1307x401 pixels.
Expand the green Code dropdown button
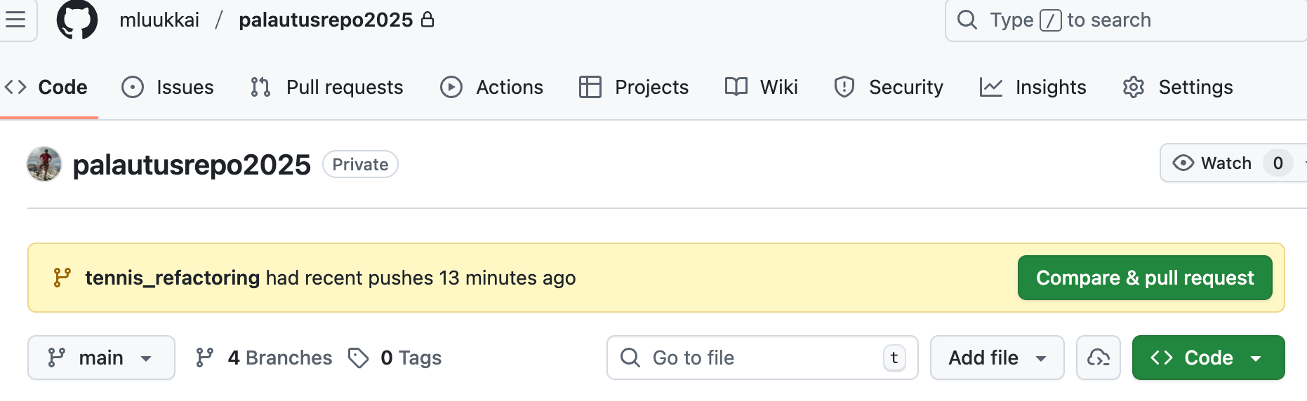pos(1208,358)
